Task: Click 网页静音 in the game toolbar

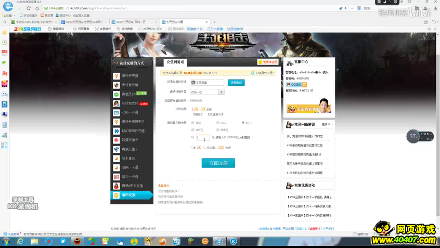Action: tap(81, 29)
